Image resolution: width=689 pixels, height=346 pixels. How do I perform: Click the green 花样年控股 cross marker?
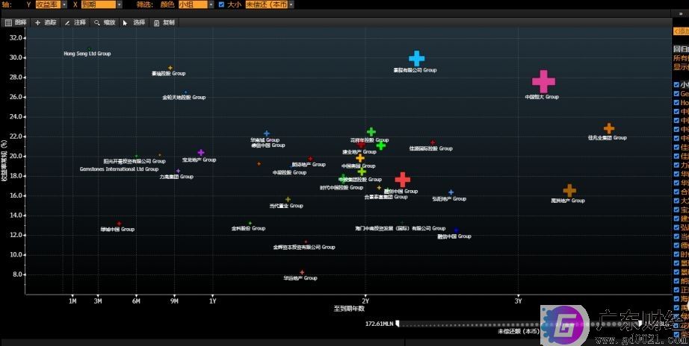[371, 131]
